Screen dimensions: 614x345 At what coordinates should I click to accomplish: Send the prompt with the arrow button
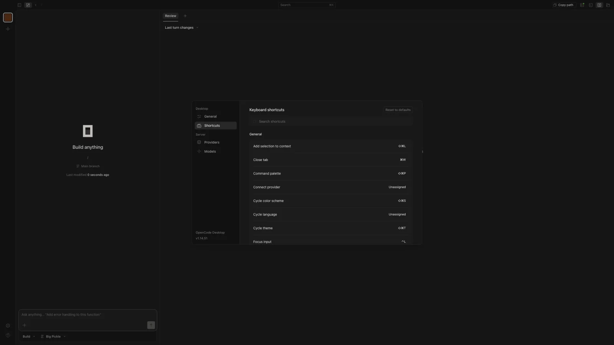tap(151, 325)
